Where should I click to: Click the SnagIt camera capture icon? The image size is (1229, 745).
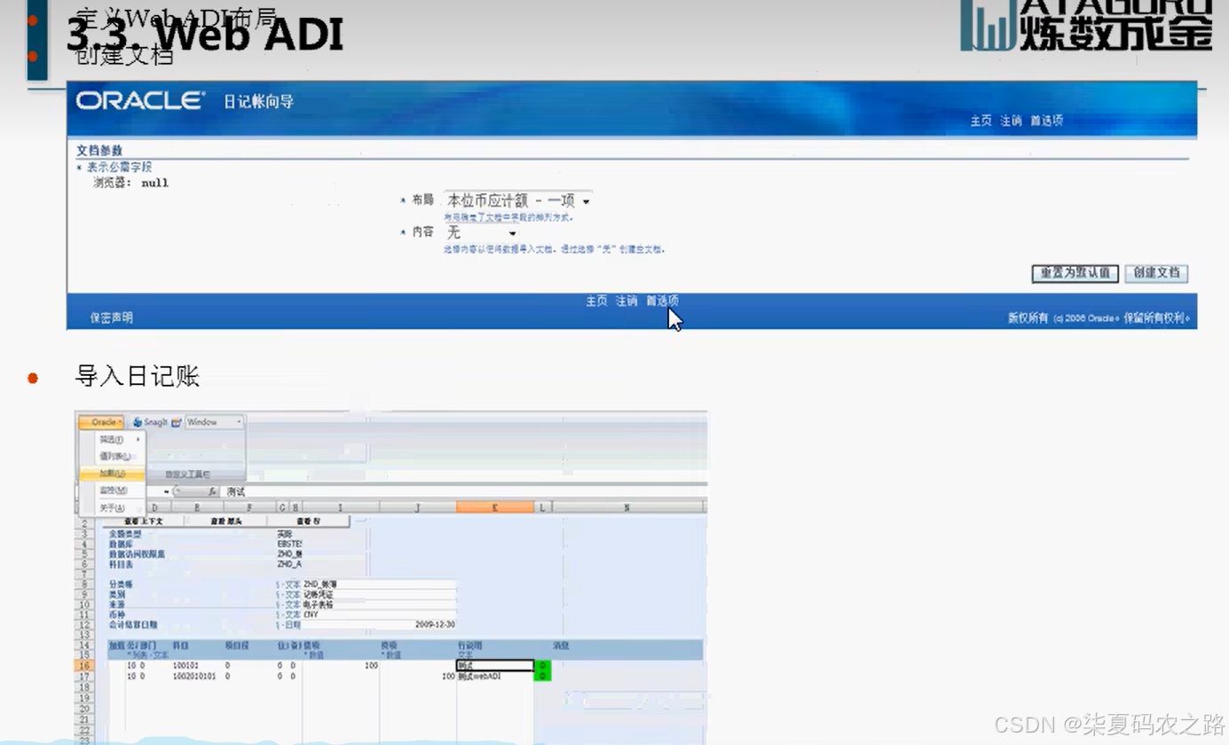click(177, 422)
